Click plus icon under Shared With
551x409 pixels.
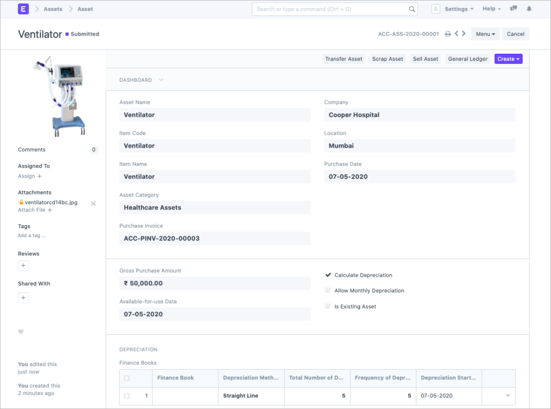tap(23, 298)
